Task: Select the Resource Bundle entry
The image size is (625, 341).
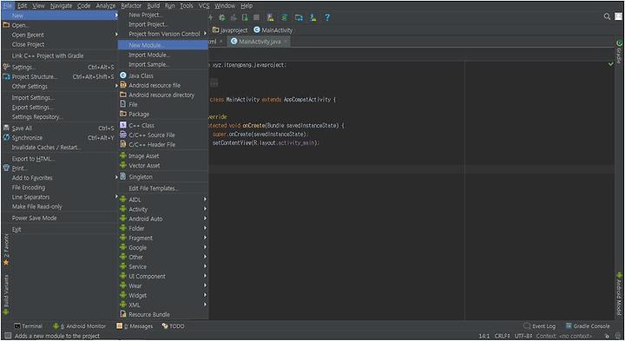Action: coord(163,315)
